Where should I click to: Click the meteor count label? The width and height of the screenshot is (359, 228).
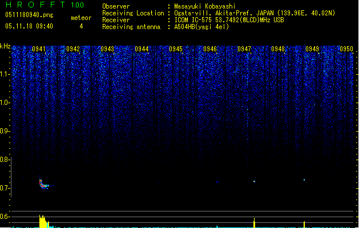click(81, 18)
